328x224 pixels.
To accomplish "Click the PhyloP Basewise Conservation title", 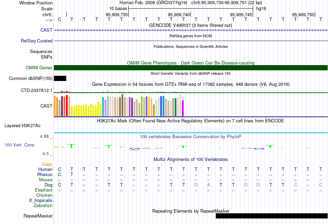I will tap(191, 137).
